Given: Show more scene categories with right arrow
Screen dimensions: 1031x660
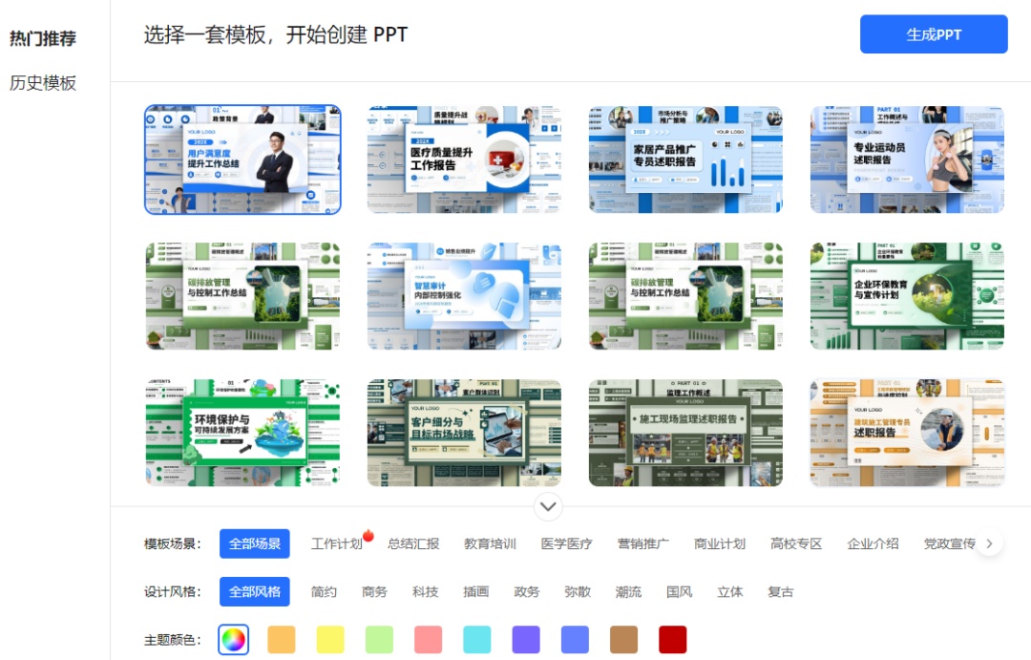Looking at the screenshot, I should point(990,543).
